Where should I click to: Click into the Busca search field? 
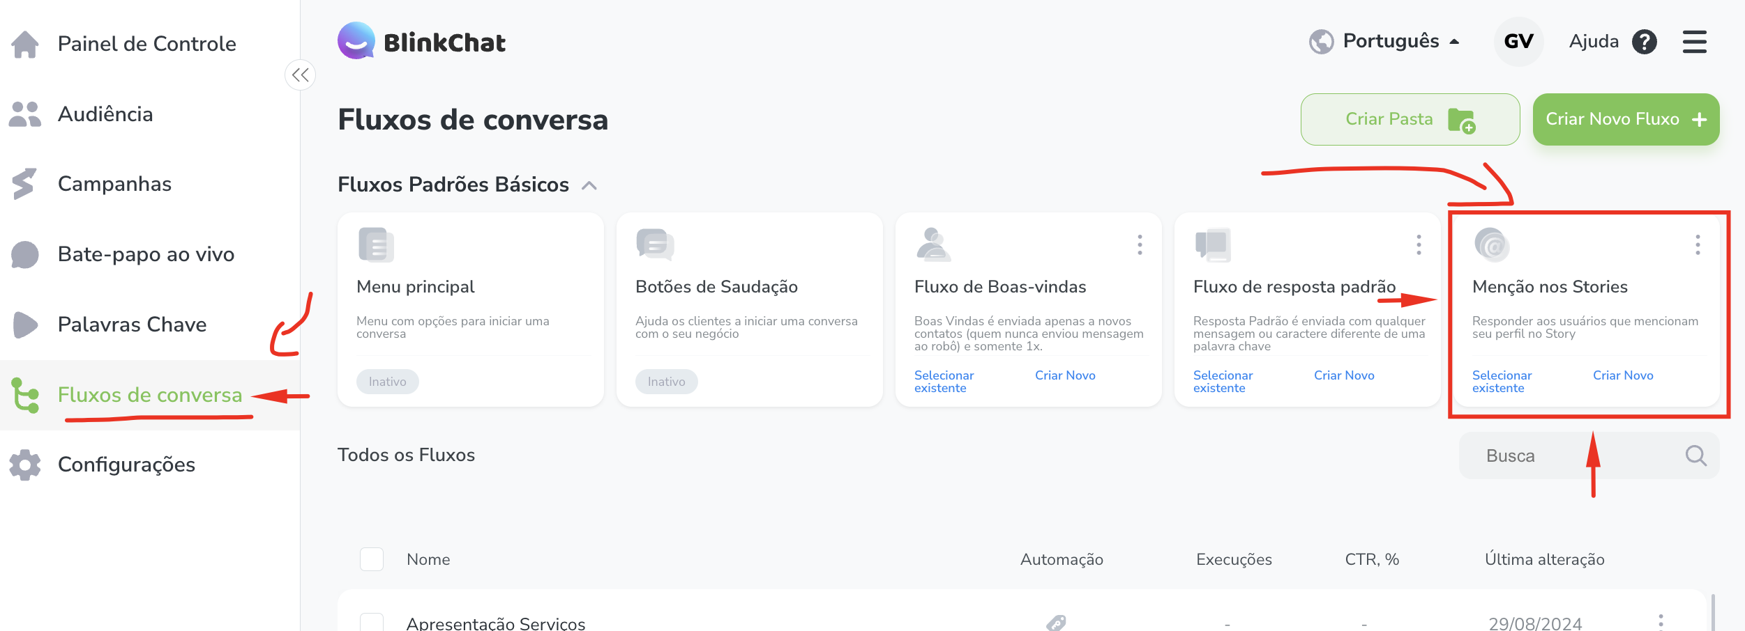pyautogui.click(x=1589, y=455)
